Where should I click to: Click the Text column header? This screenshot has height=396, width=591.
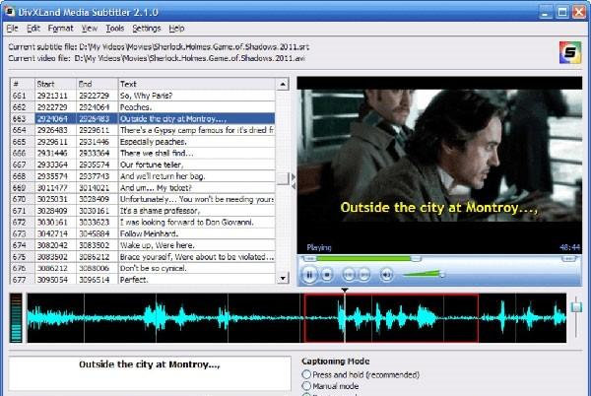[197, 84]
